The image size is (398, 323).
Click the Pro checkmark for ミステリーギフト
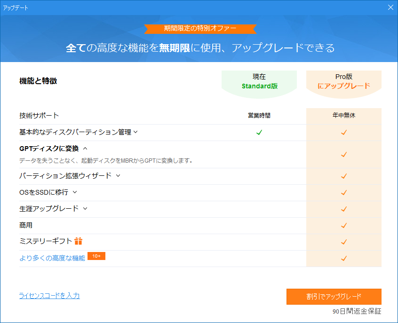click(x=344, y=242)
